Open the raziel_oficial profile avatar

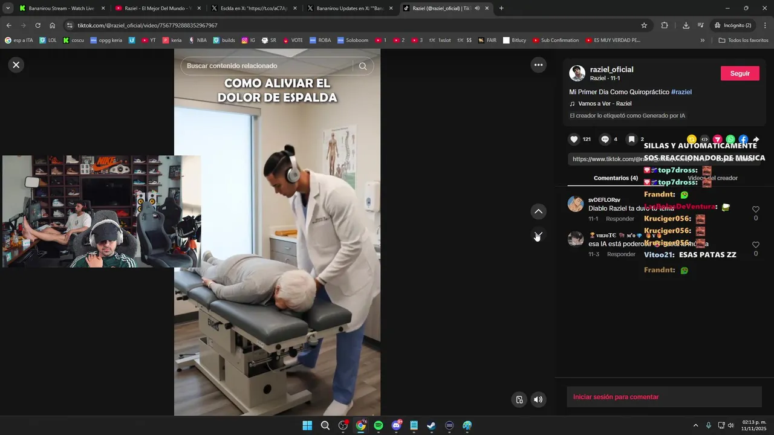pos(577,73)
